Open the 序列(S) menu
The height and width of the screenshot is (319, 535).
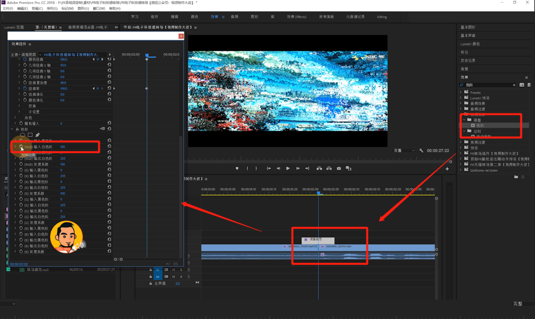(x=52, y=8)
